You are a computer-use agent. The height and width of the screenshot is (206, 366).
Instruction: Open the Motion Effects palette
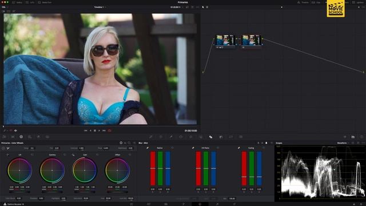point(47,137)
